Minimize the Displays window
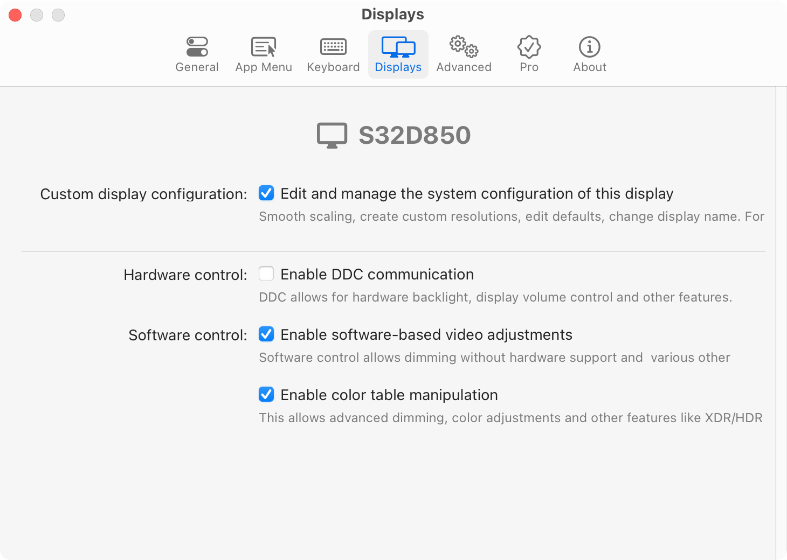Image resolution: width=787 pixels, height=560 pixels. (x=37, y=15)
